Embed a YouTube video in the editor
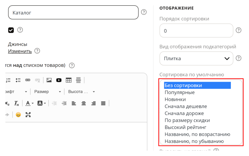 tap(59, 80)
